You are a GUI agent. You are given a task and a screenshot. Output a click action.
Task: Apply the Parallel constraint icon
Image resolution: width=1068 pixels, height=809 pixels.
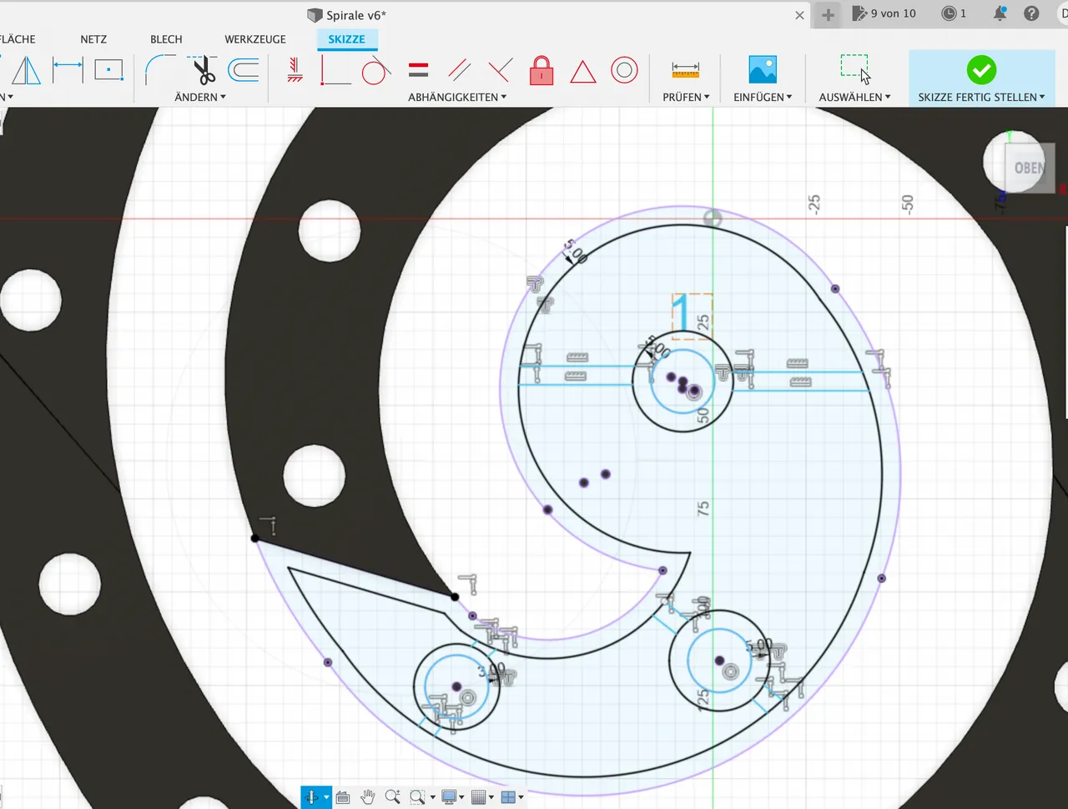pos(459,70)
